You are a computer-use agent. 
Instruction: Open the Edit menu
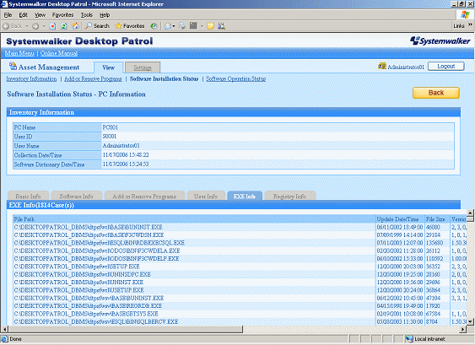(x=23, y=15)
